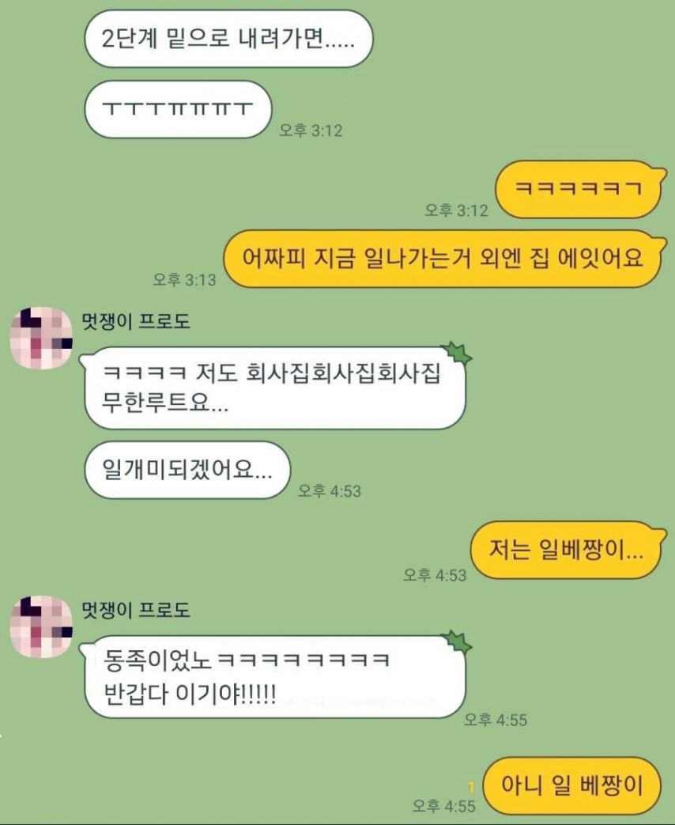
Task: Select the '어짜피 지금 일나가는거' message
Action: click(444, 259)
